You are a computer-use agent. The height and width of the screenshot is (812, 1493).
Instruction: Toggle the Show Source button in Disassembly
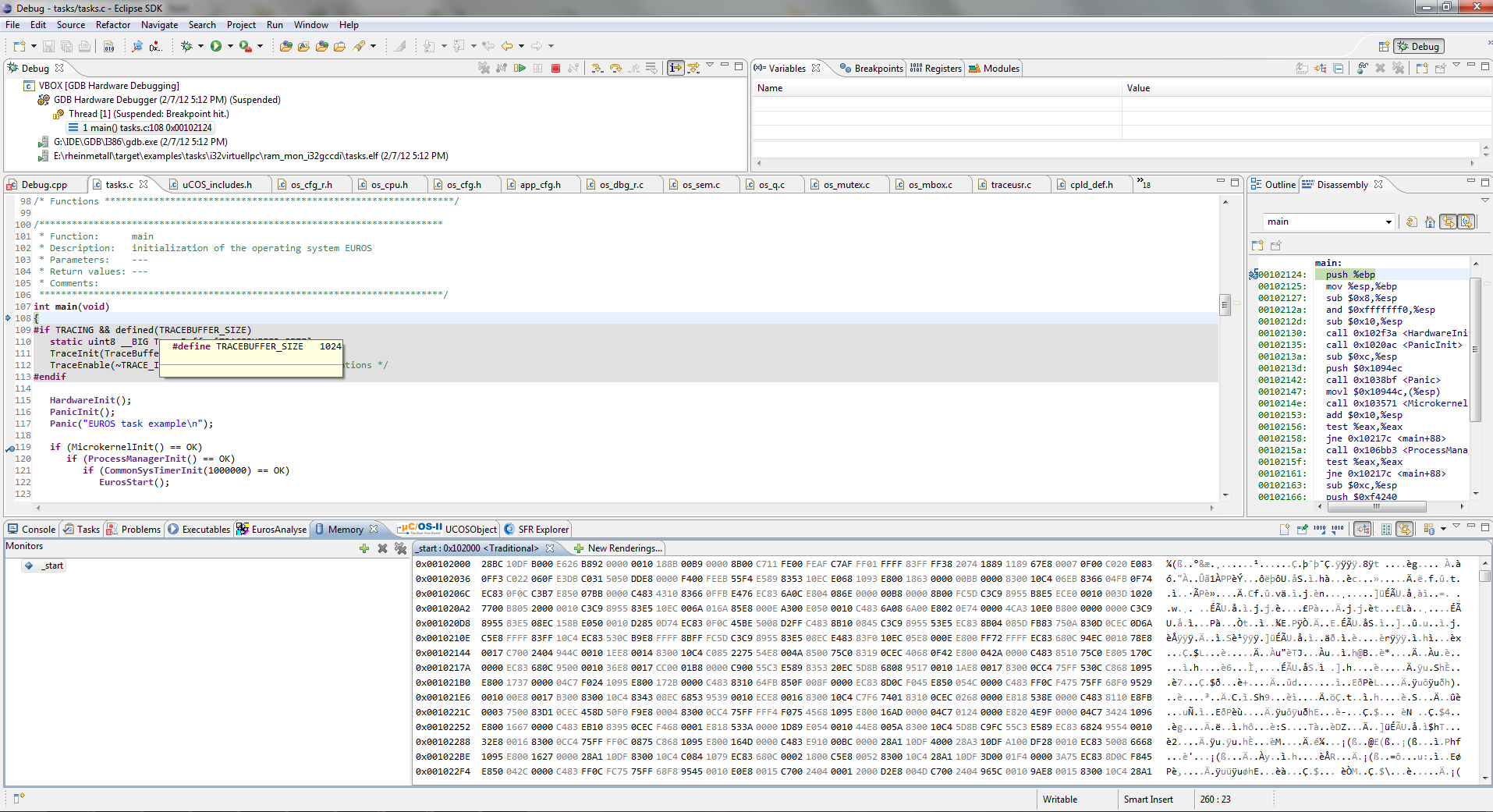(x=1466, y=222)
